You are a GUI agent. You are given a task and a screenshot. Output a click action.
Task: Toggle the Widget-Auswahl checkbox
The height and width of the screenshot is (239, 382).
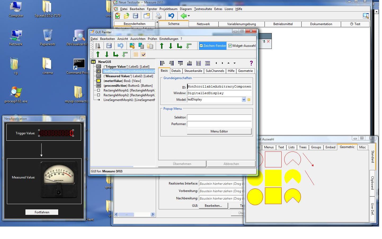tap(230, 46)
